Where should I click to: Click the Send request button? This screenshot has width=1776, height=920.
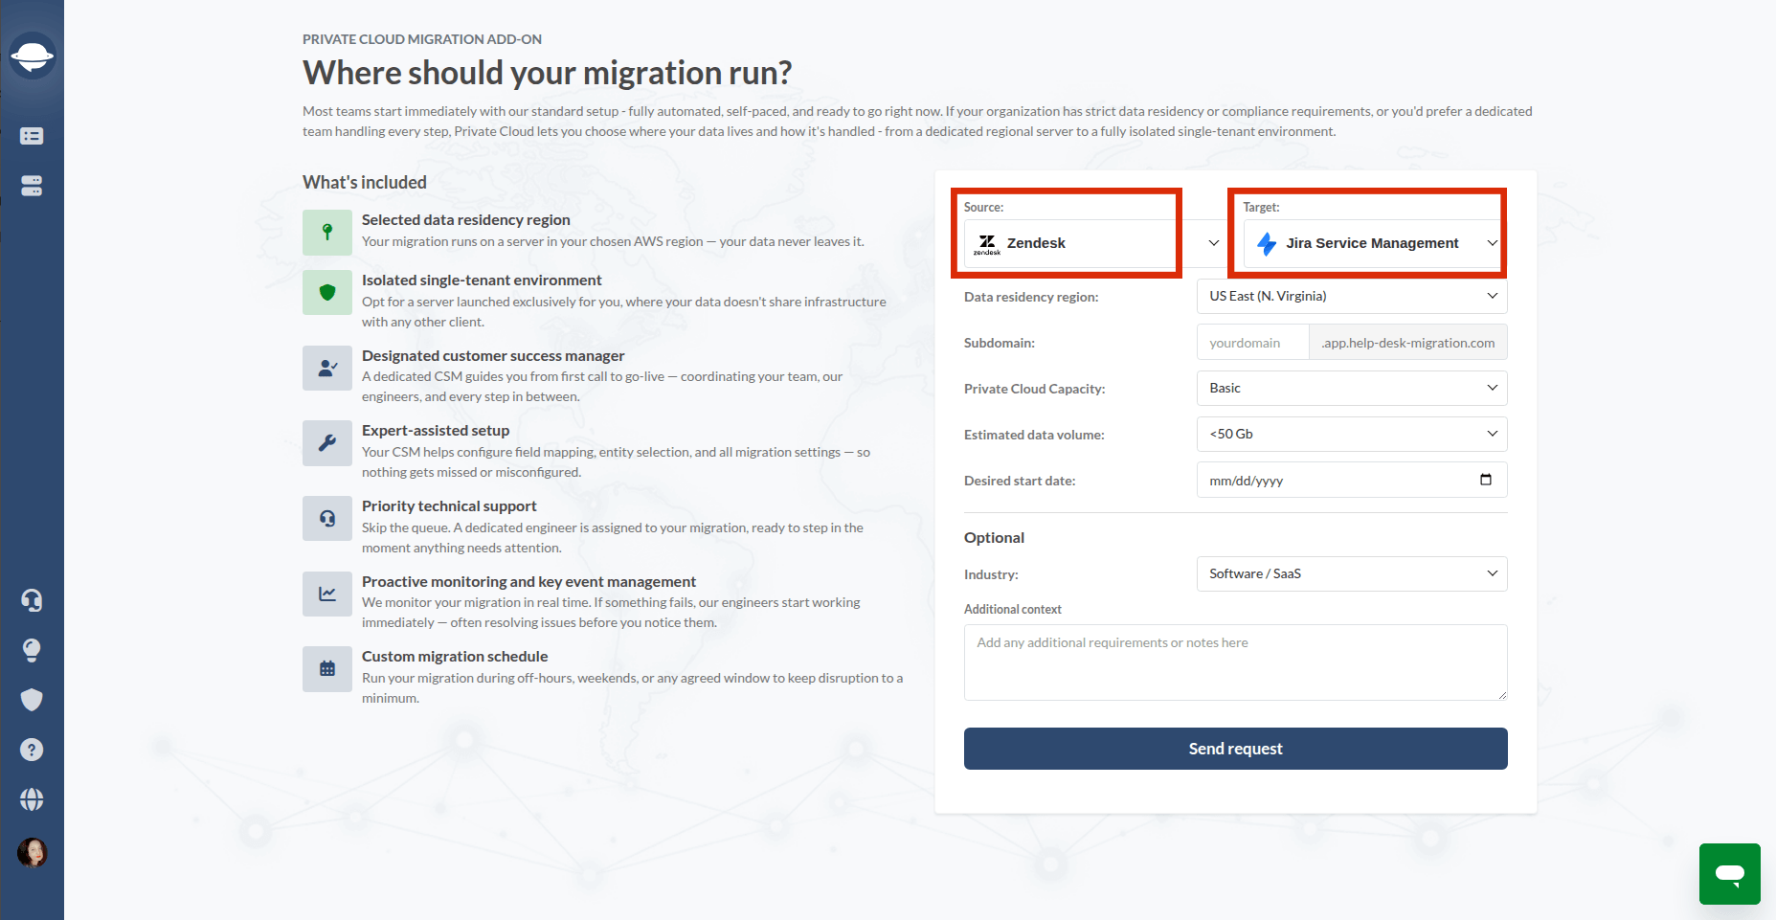1235,749
